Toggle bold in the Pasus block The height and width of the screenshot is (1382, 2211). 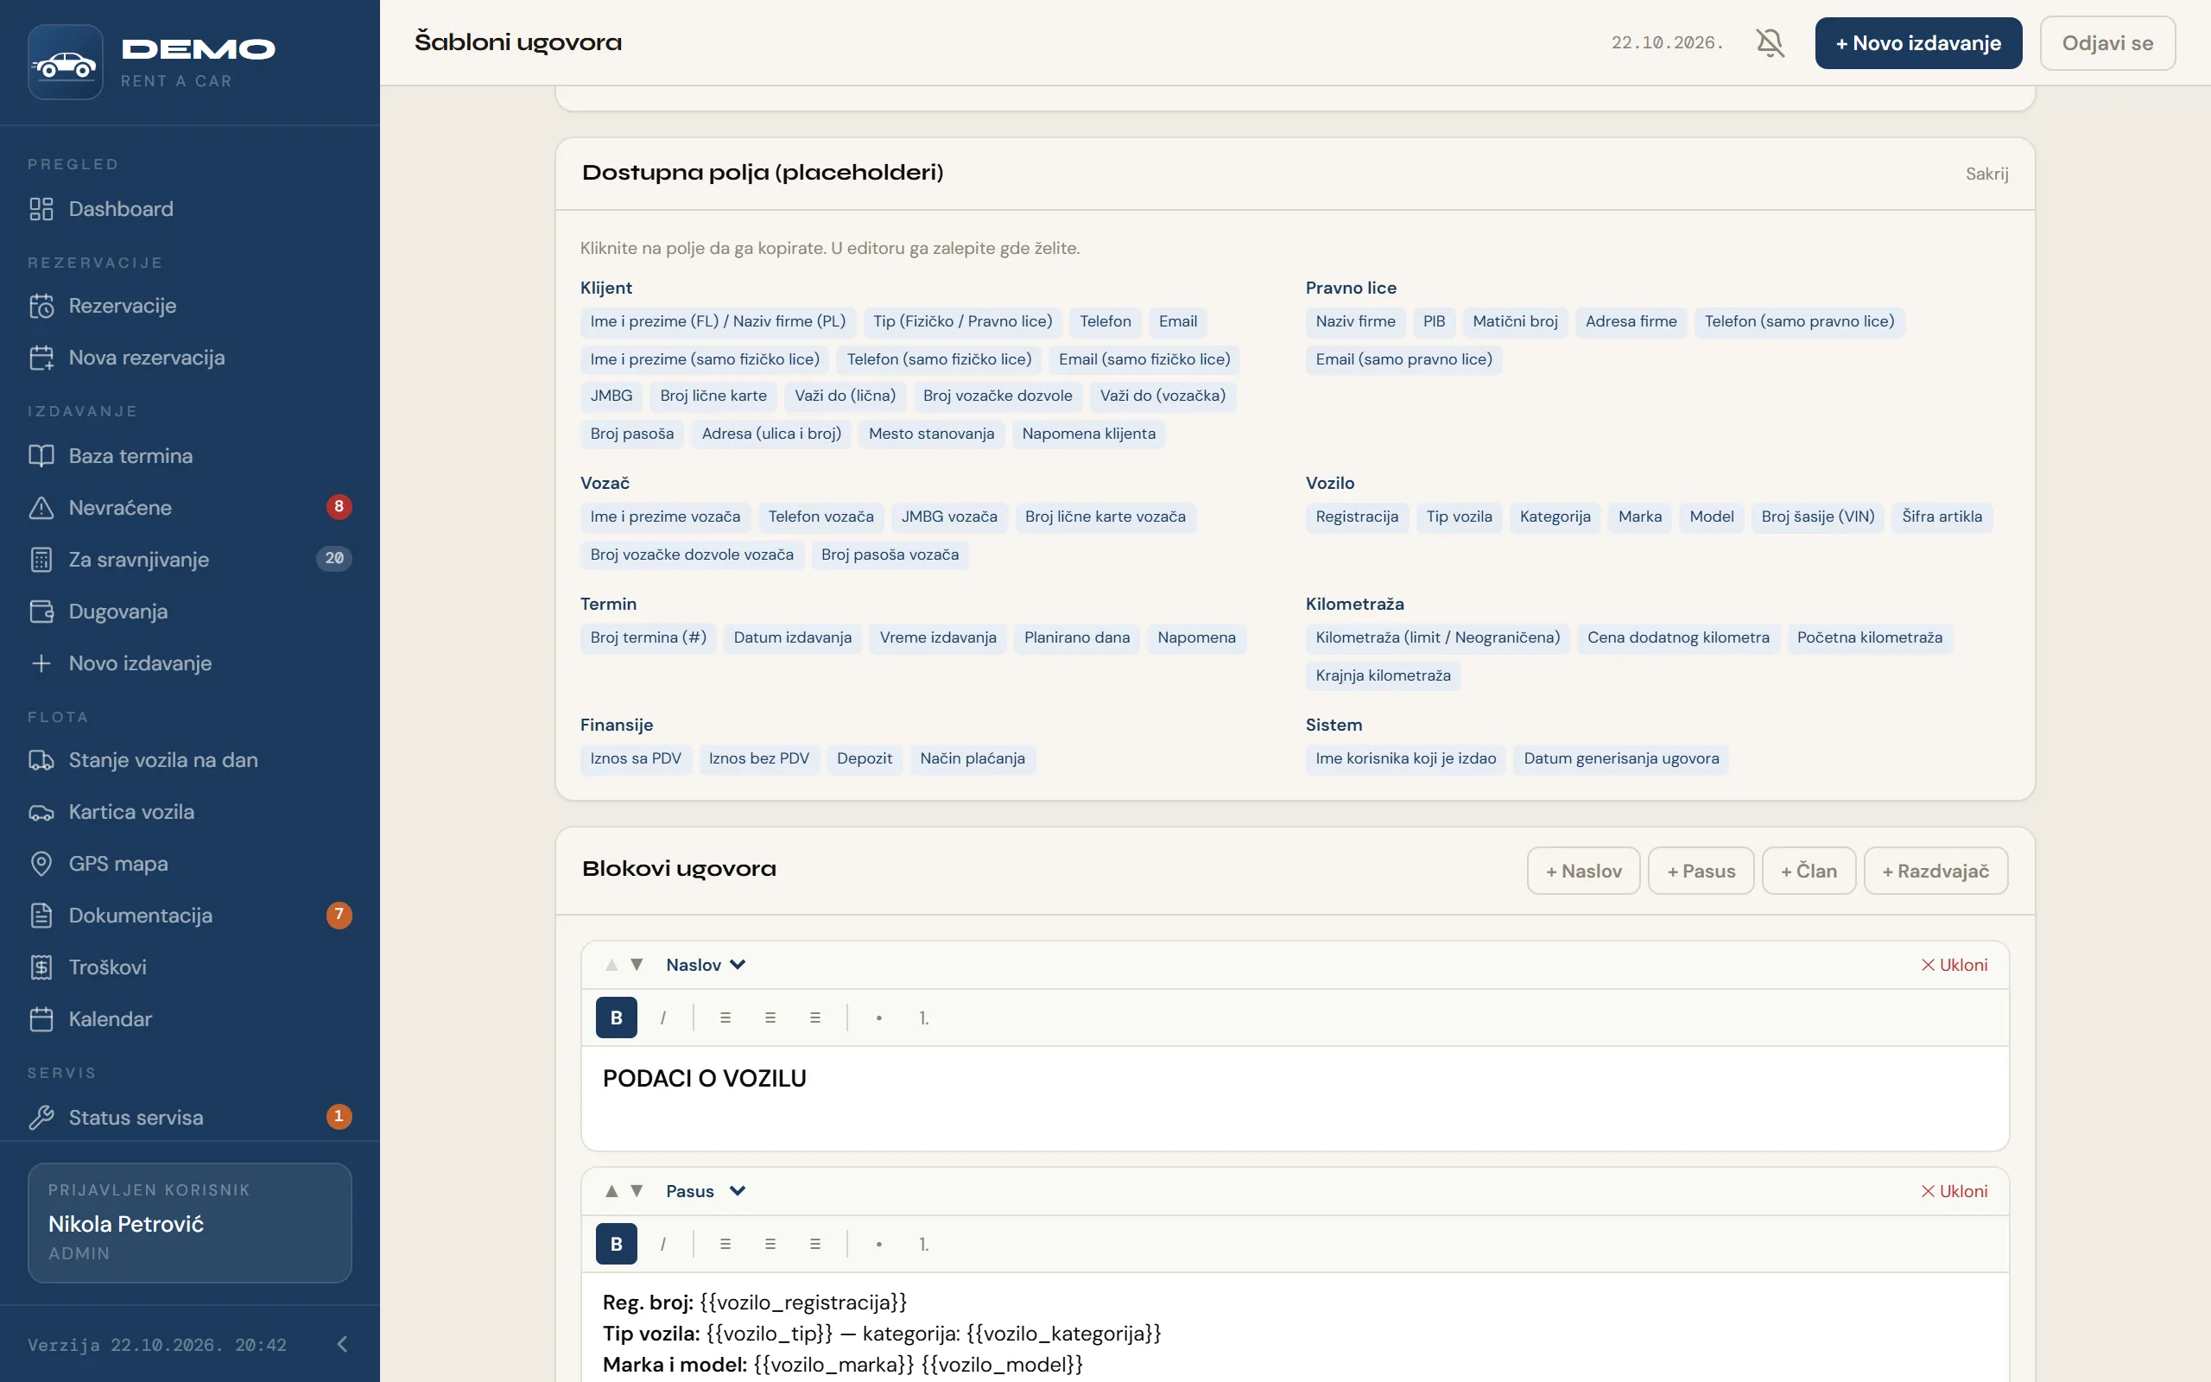[x=617, y=1244]
